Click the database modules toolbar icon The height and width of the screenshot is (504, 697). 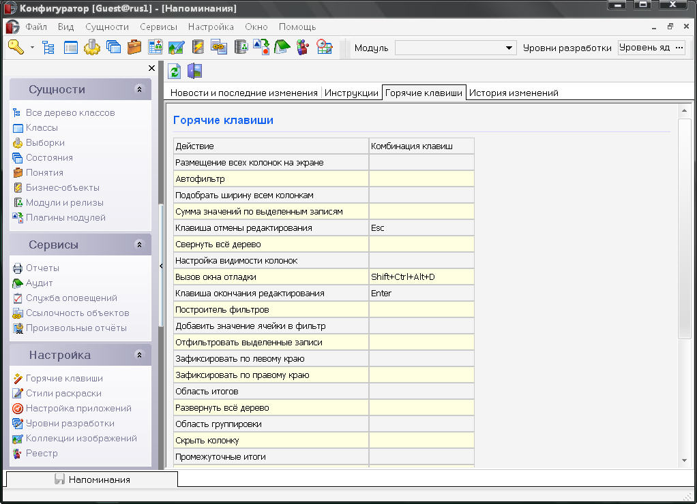241,47
